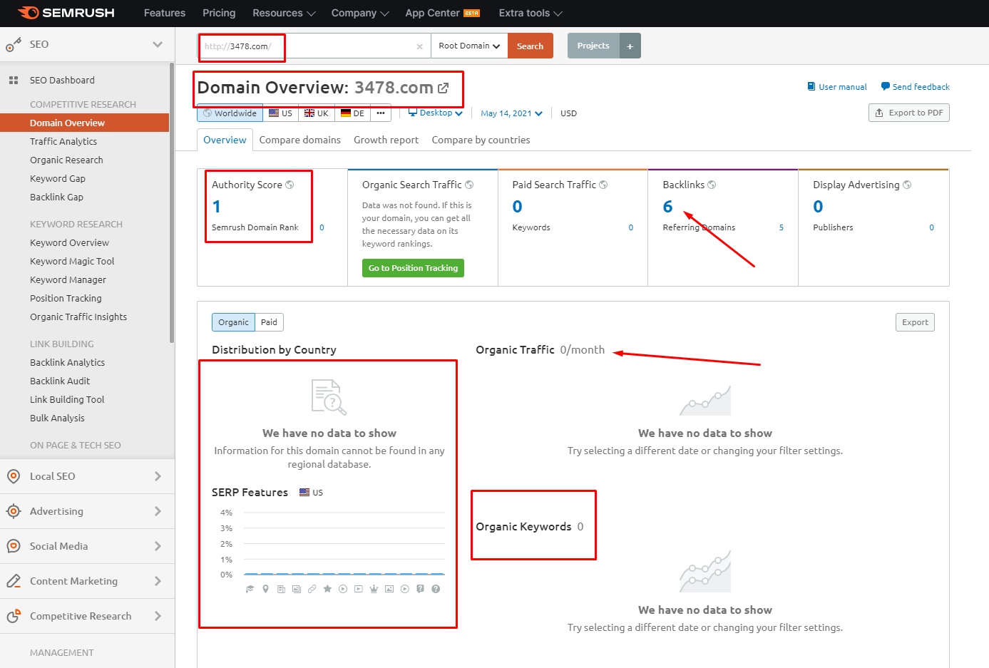Image resolution: width=989 pixels, height=668 pixels.
Task: Click the Send feedback speech bubble icon
Action: (x=886, y=86)
